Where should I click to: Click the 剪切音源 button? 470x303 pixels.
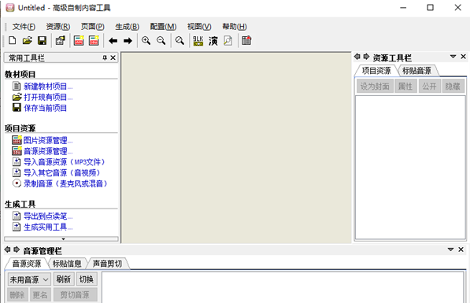tap(76, 295)
